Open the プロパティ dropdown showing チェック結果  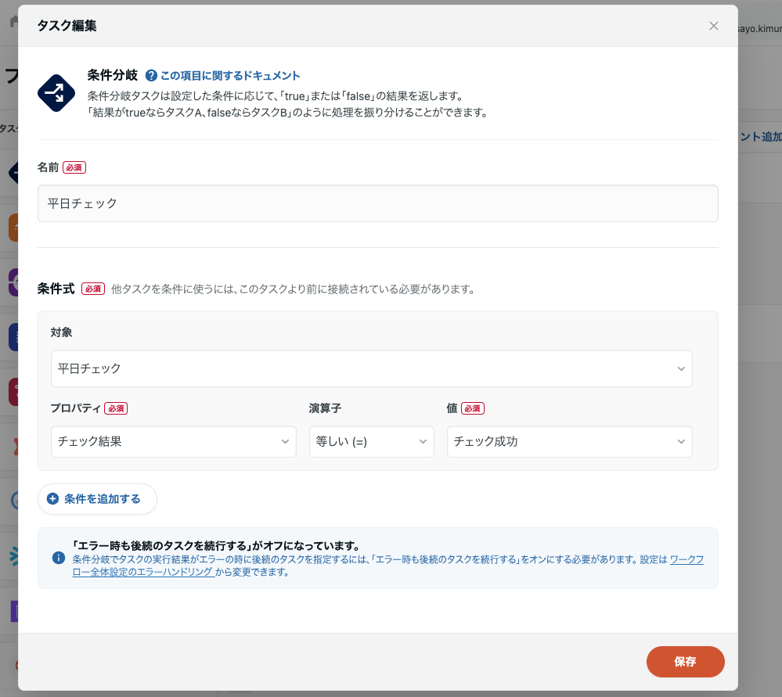pos(172,441)
